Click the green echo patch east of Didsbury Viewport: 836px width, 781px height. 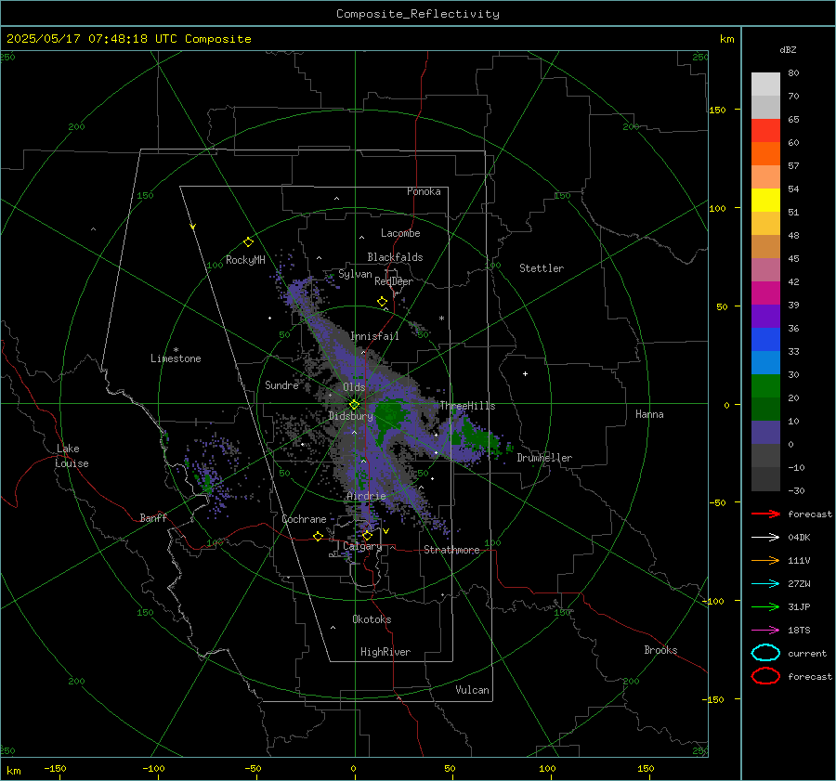point(389,415)
